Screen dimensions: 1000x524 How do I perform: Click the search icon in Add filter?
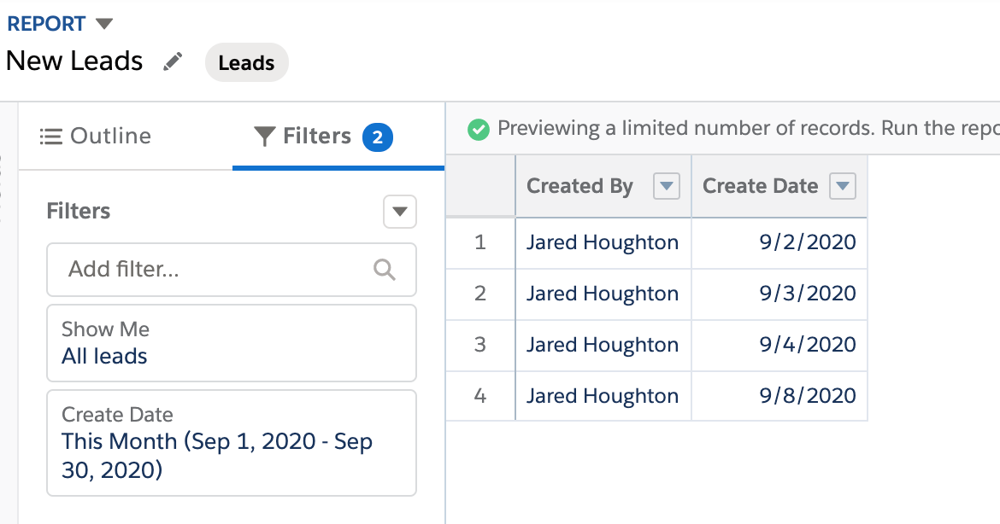pyautogui.click(x=385, y=270)
